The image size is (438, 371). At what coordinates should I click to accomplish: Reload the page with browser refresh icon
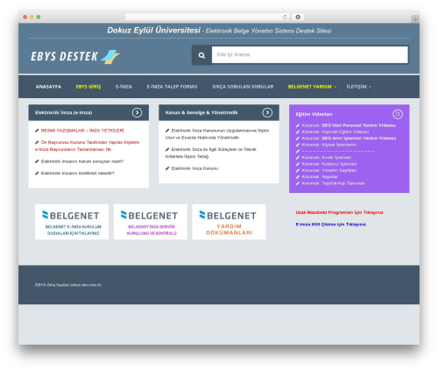(x=285, y=17)
